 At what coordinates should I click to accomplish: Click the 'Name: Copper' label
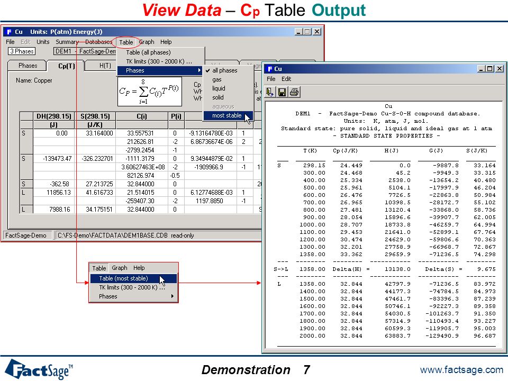34,80
